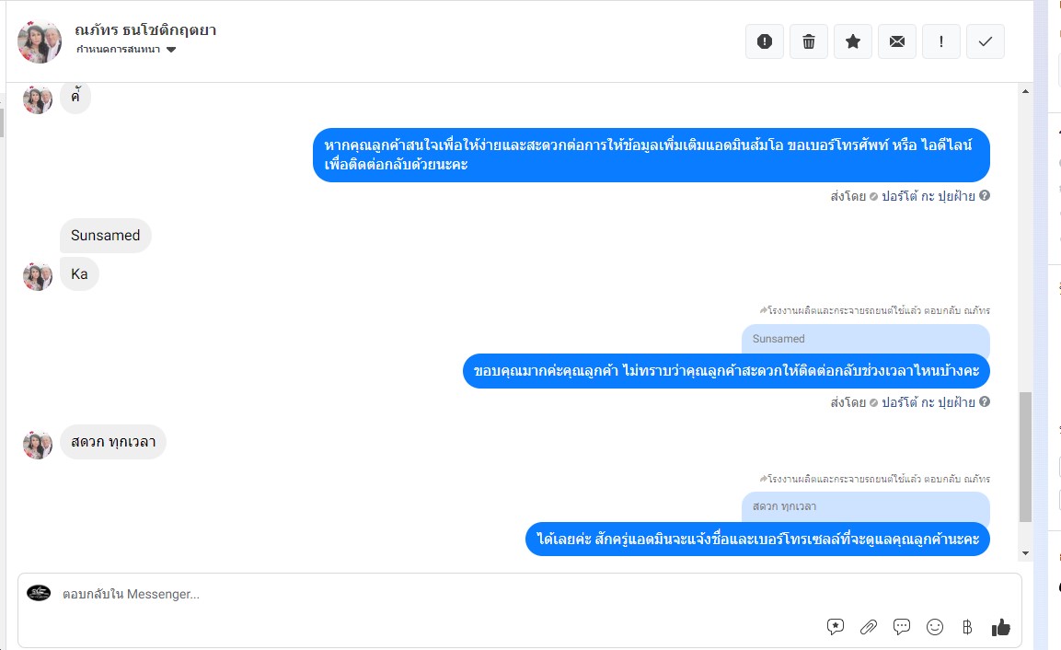This screenshot has width=1061, height=650.
Task: Click the quoted Sunsamed reply preview
Action: click(865, 339)
